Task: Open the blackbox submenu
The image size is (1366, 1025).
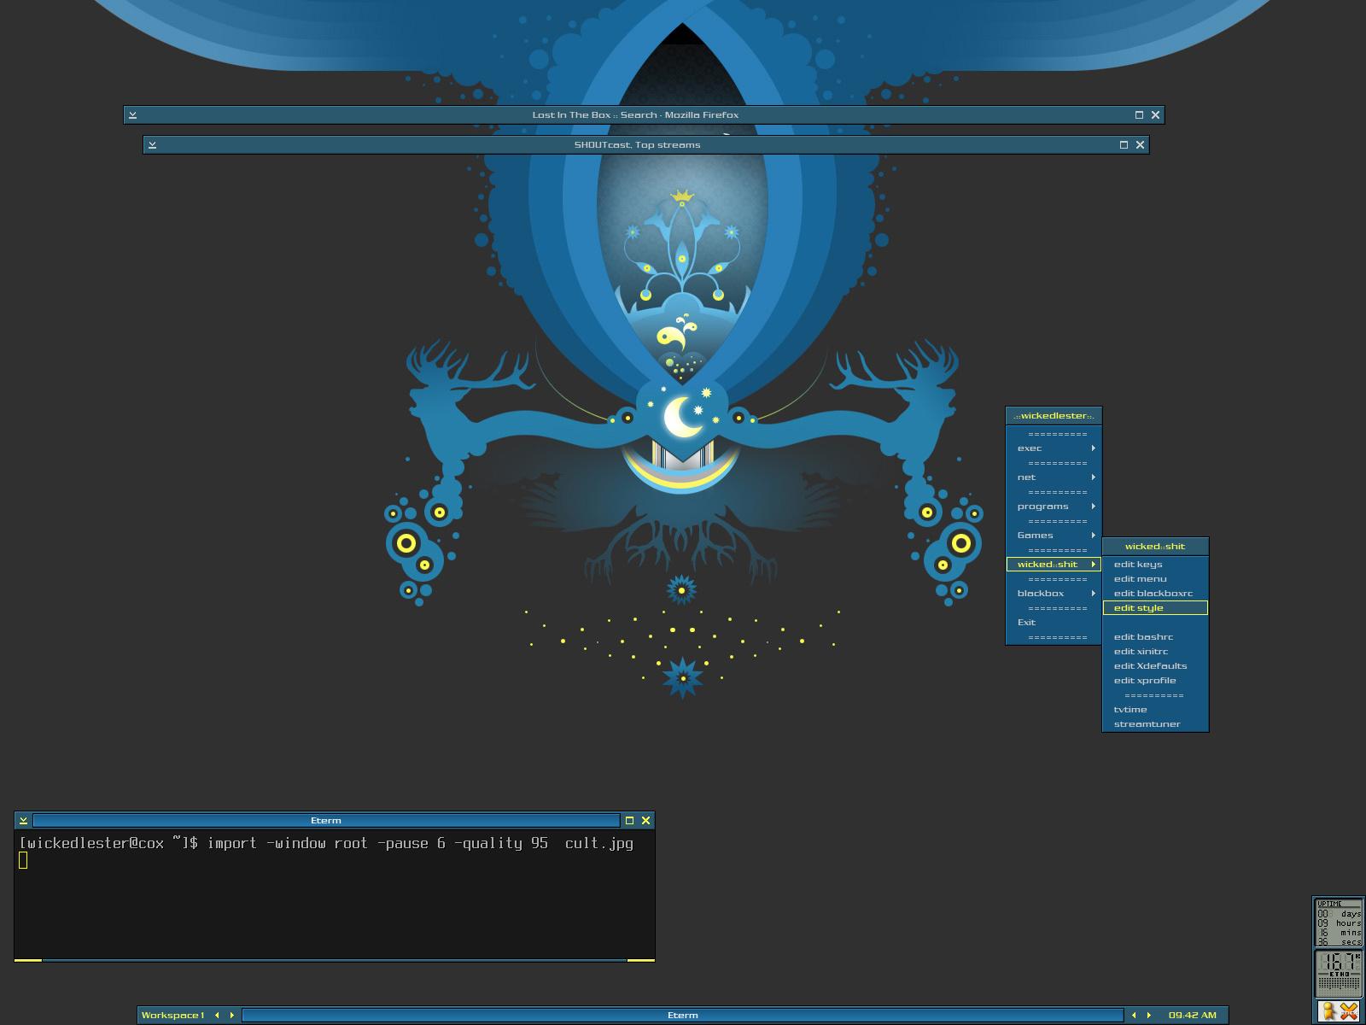Action: tap(1054, 594)
